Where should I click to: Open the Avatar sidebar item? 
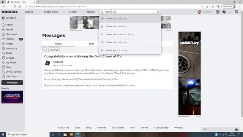(x=8, y=44)
